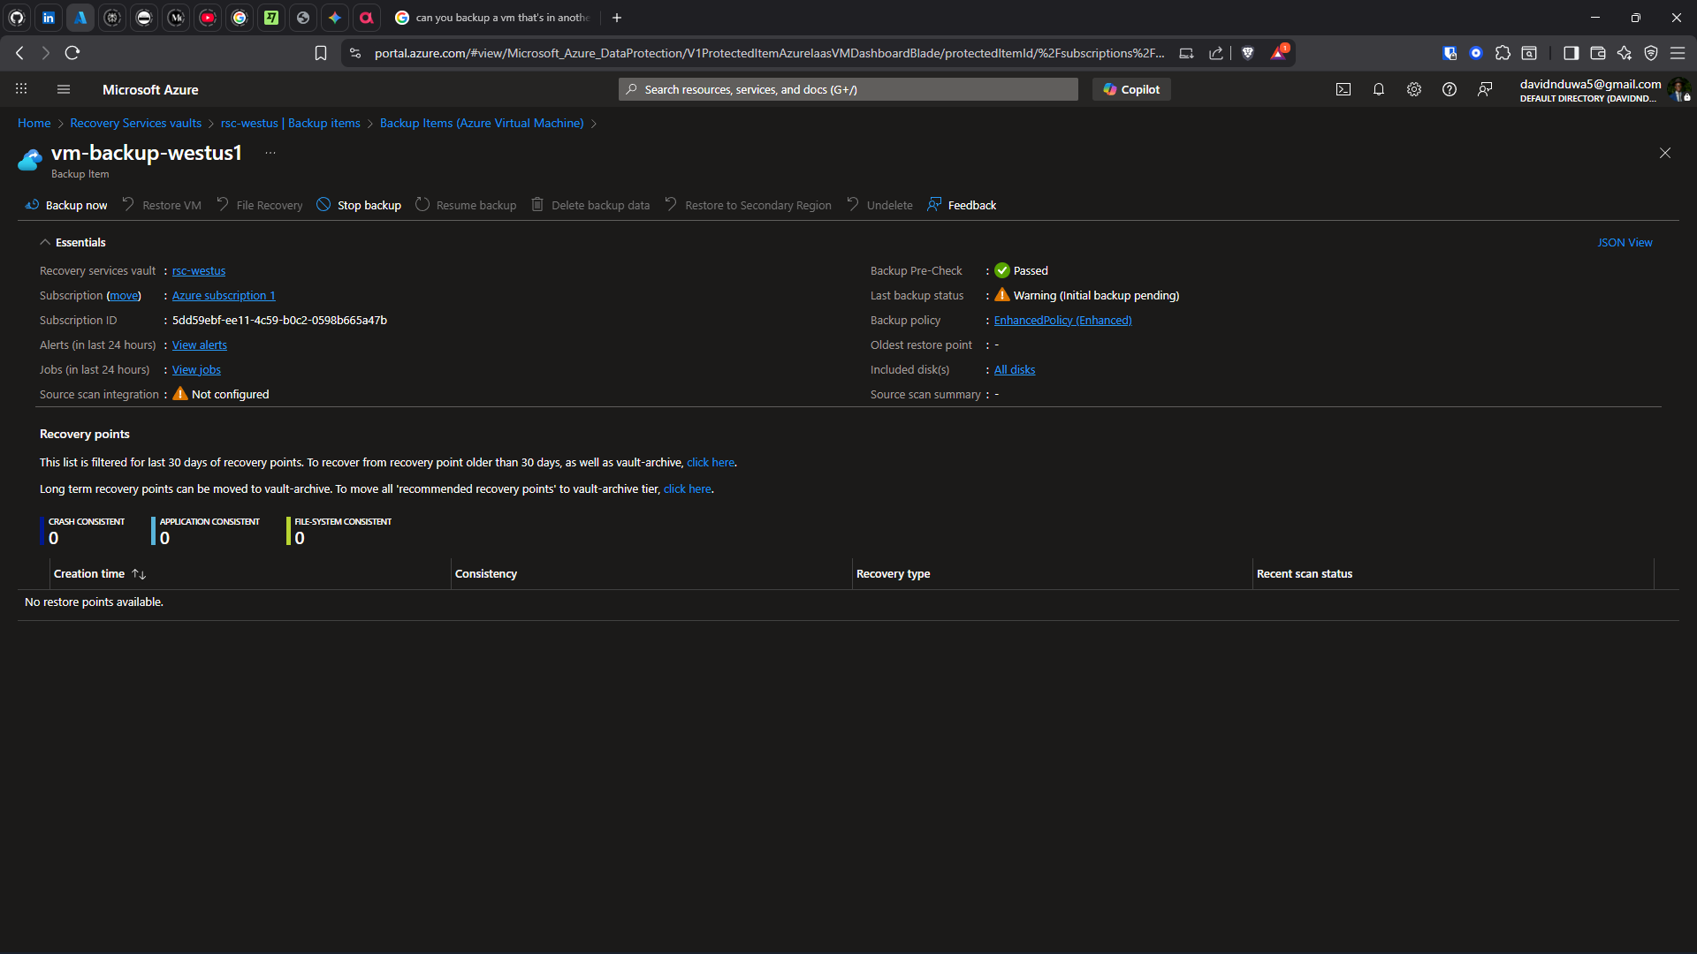Switch to the GitHub pinned tab

tap(17, 18)
